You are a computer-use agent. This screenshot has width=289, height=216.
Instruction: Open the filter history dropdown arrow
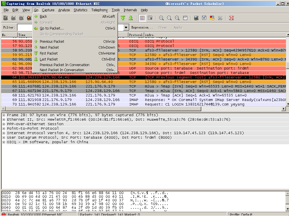[x=126, y=28]
